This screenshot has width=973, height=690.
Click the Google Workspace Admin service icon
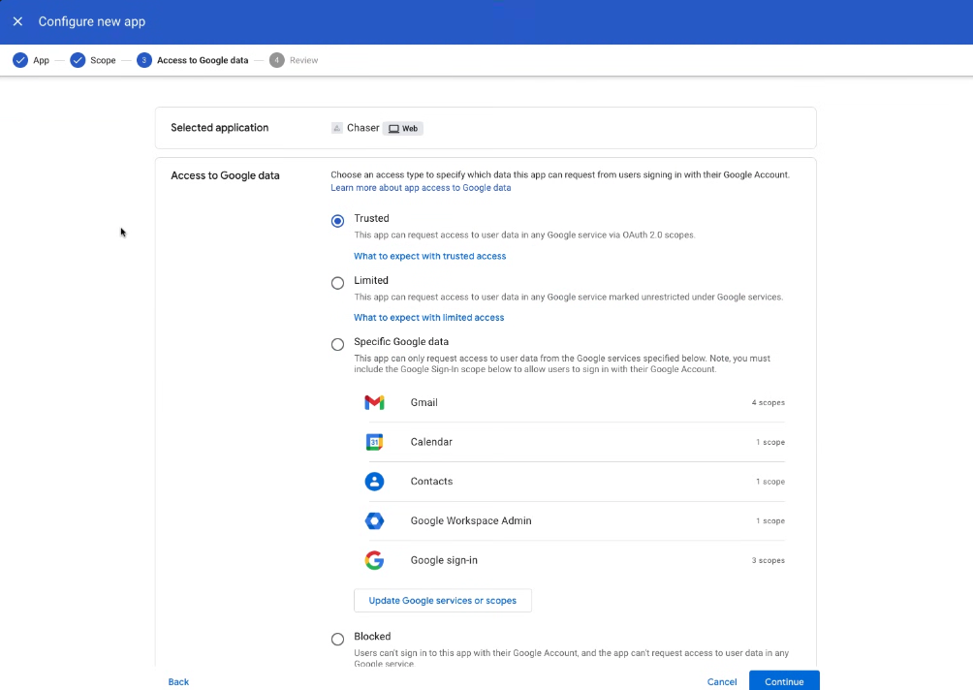375,520
